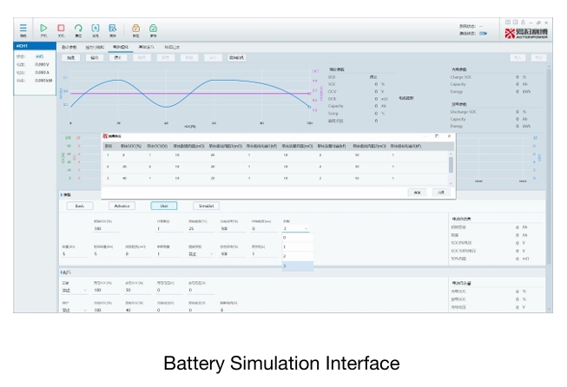The height and width of the screenshot is (387, 567).
Task: Choose option 1 in open dropdown list
Action: (298, 246)
